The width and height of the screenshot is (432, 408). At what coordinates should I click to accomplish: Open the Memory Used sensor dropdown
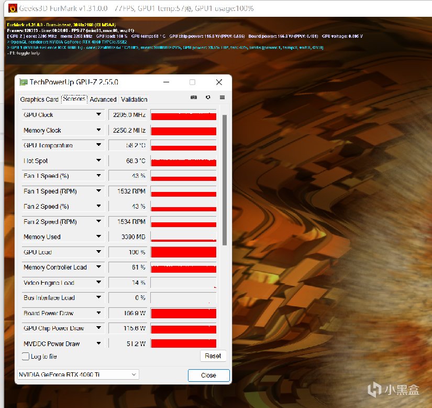[x=98, y=237]
